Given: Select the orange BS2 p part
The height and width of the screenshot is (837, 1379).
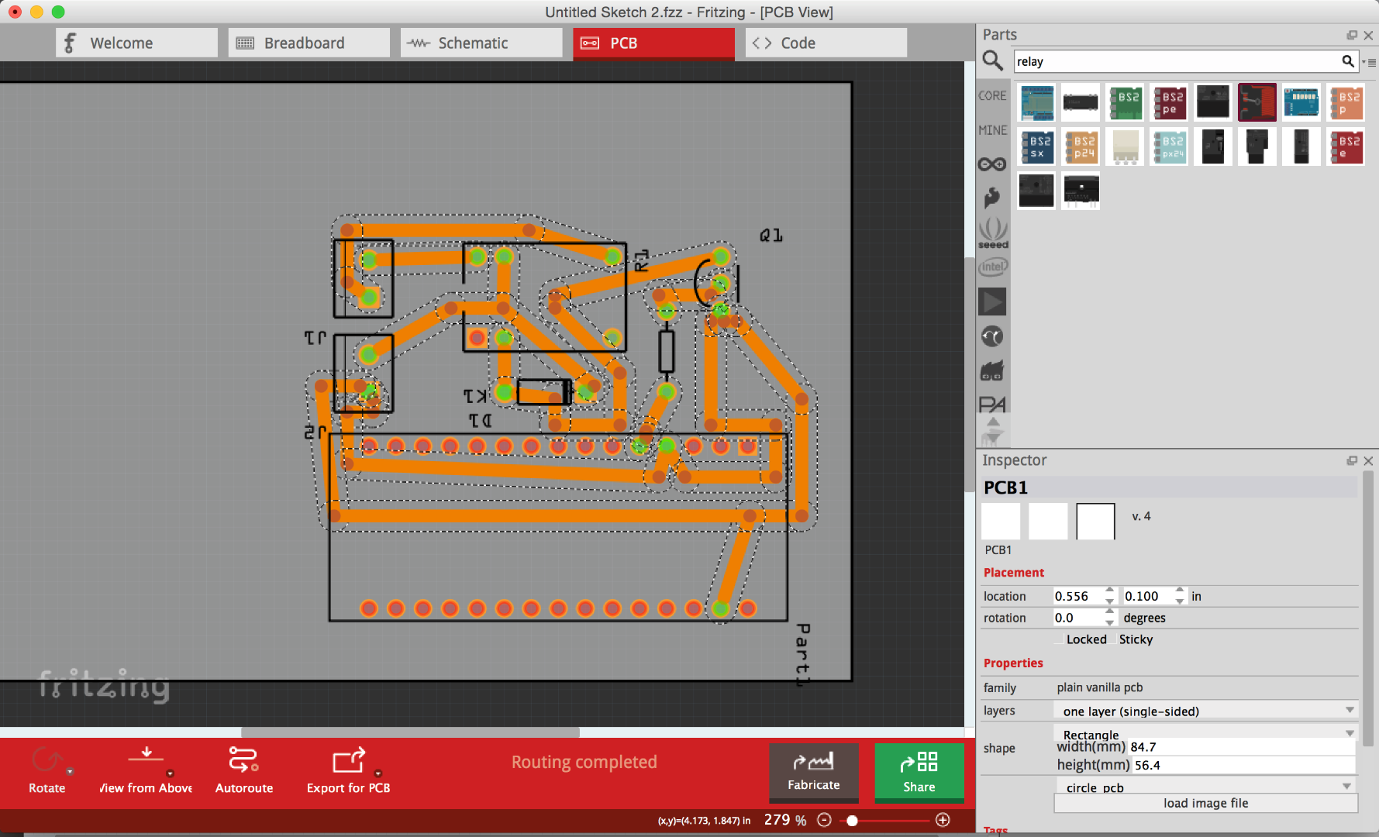Looking at the screenshot, I should (1346, 102).
